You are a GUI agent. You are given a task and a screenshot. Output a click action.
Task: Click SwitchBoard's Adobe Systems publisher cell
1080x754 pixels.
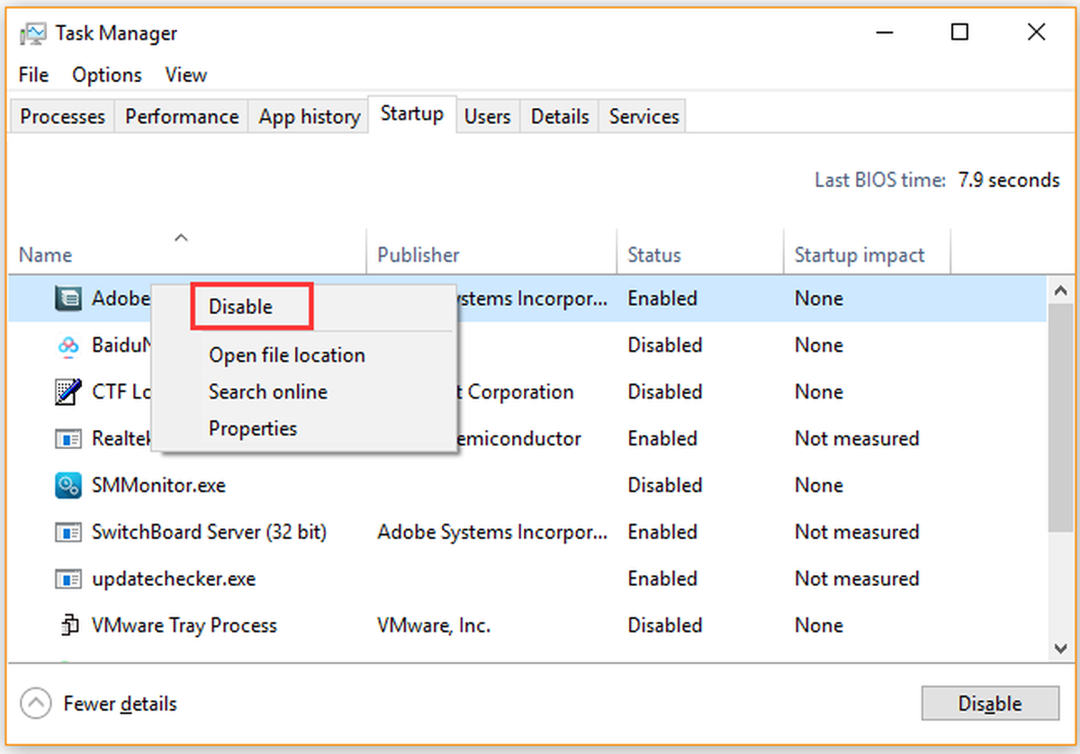point(492,533)
